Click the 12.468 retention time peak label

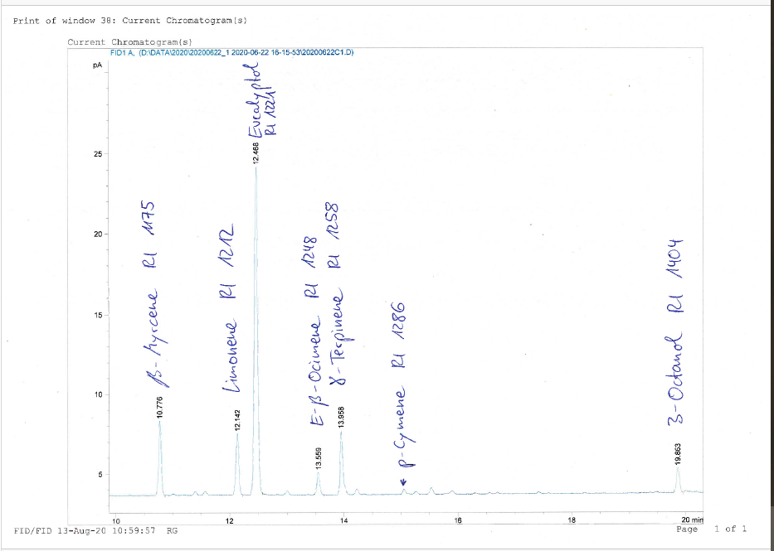click(x=256, y=155)
